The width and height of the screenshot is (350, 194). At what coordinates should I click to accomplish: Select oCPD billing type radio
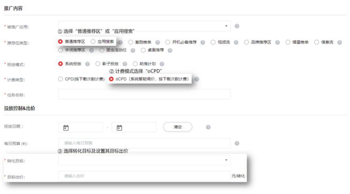click(111, 79)
